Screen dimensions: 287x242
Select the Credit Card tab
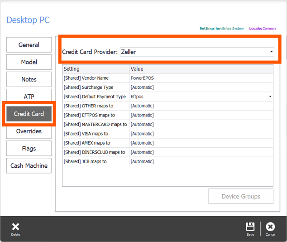pyautogui.click(x=29, y=114)
